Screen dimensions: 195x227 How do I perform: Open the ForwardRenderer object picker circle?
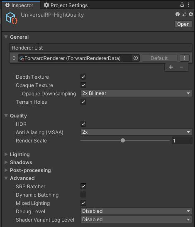click(x=136, y=58)
